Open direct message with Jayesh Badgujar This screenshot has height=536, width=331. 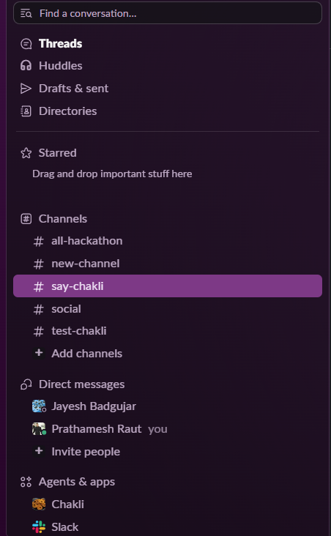[168, 406]
